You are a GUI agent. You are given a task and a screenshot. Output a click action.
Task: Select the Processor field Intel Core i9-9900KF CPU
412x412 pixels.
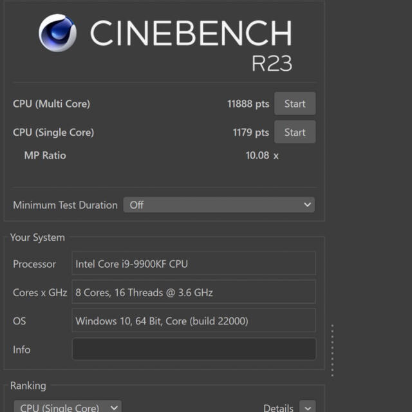click(x=194, y=263)
